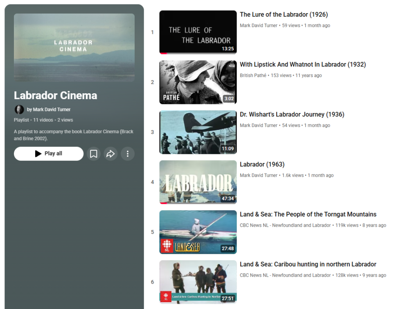
Task: Open CBC News NL channel under Torngat video
Action: 285,225
